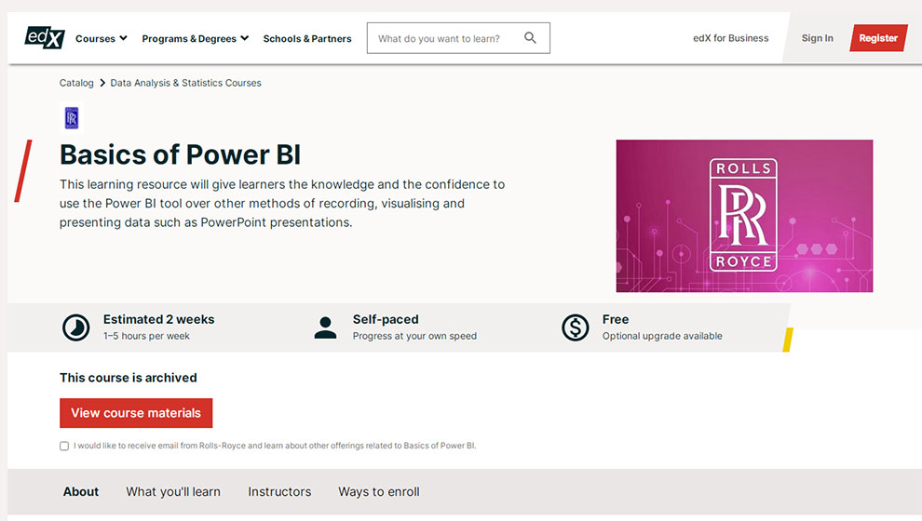Click the This course is archived text
This screenshot has width=922, height=521.
click(x=129, y=378)
